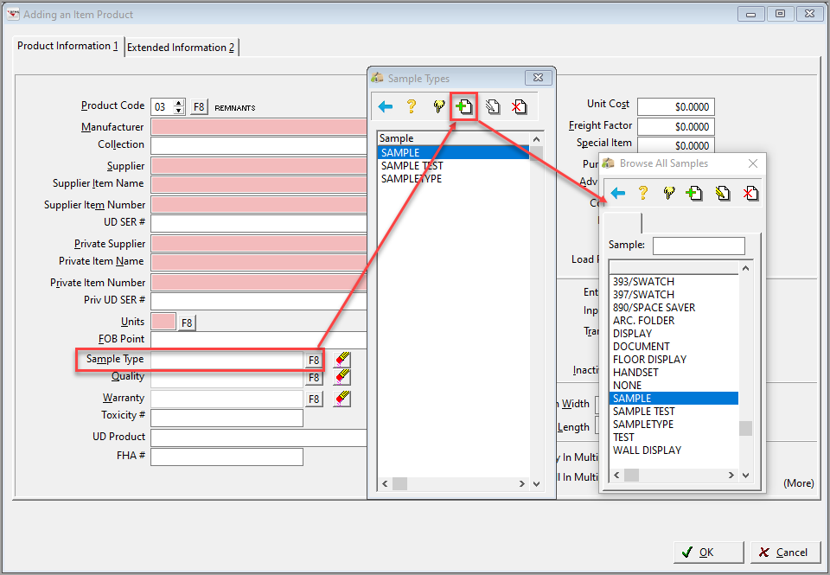Click the edit pencil icon in Browse All Samples
This screenshot has width=830, height=575.
[x=723, y=193]
